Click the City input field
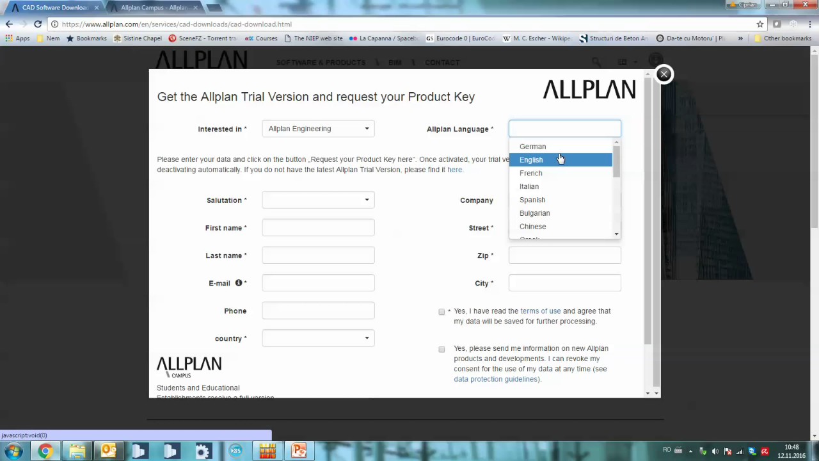The image size is (819, 461). click(564, 282)
